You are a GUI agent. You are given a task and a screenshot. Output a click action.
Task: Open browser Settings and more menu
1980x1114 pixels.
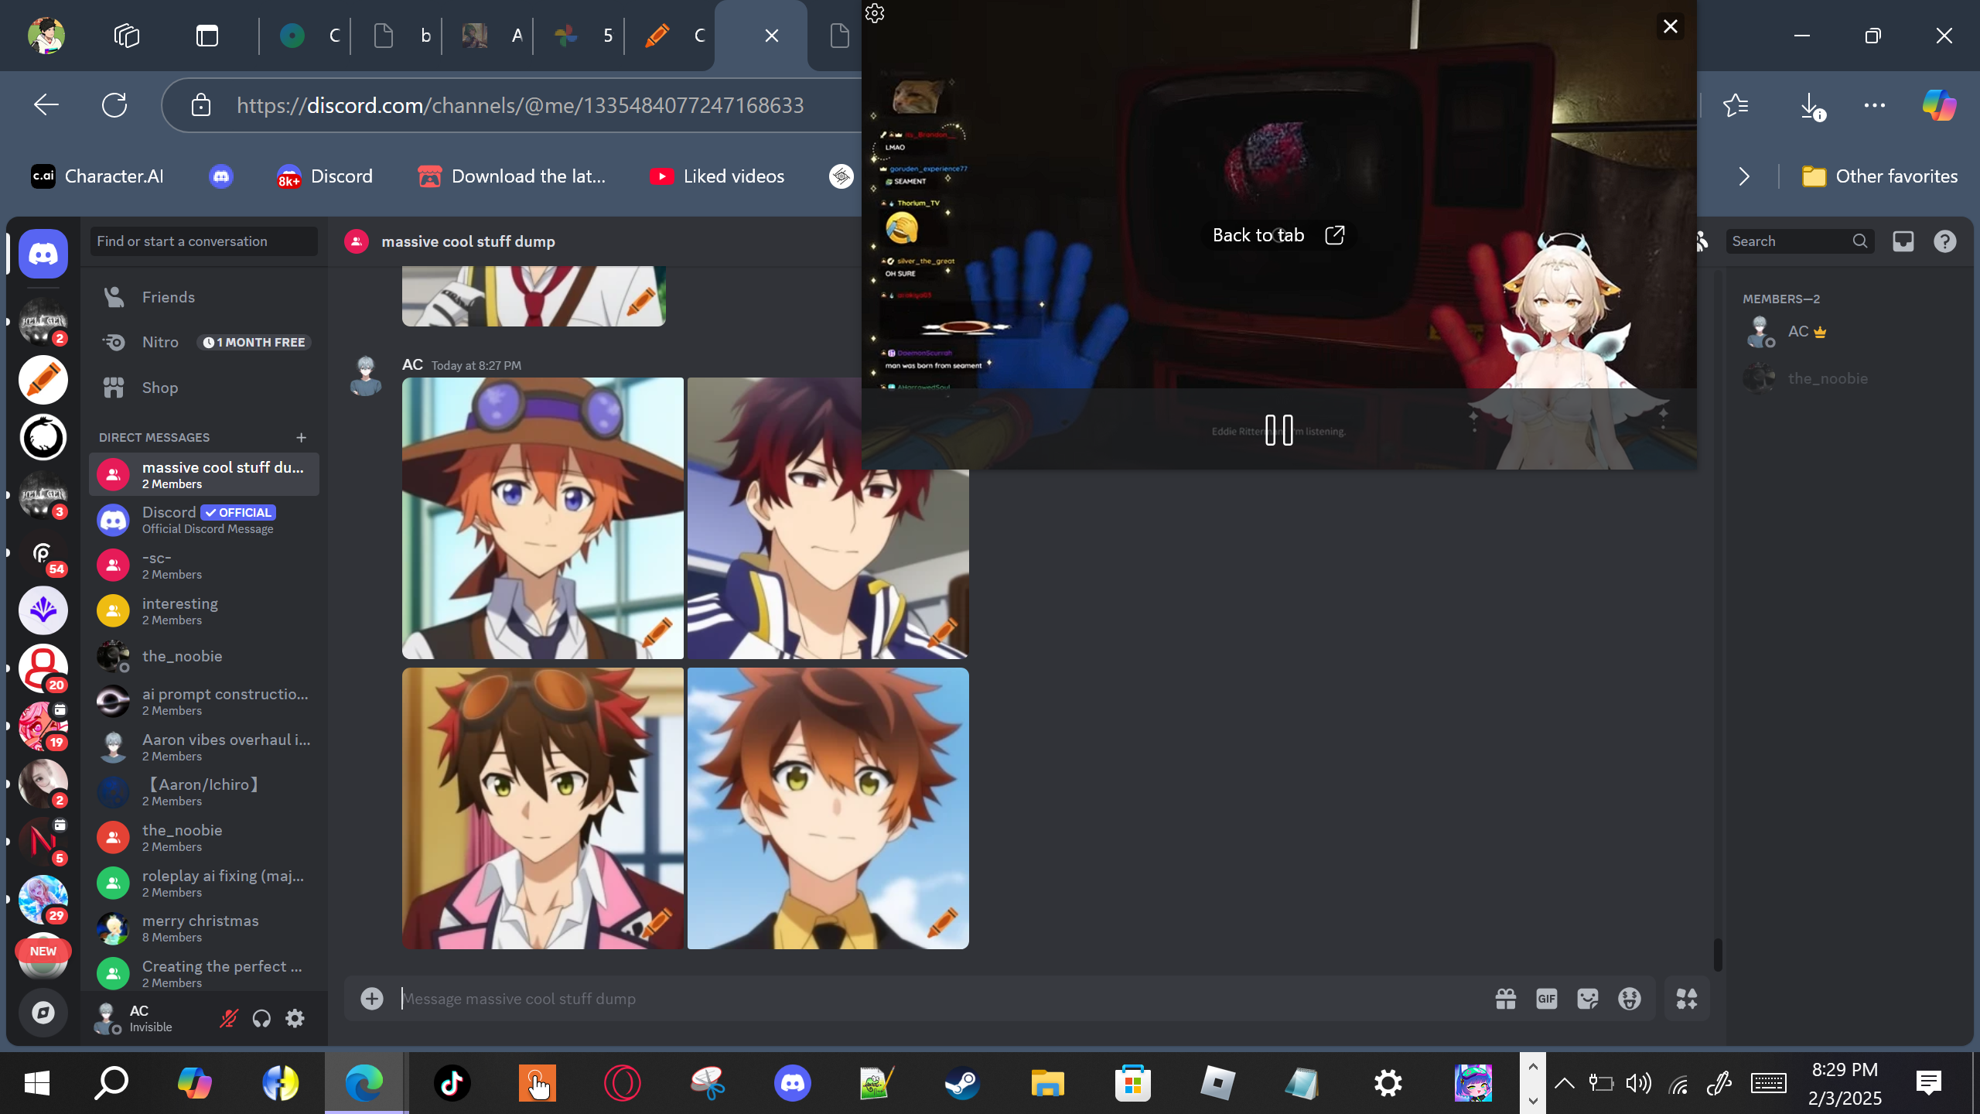[1875, 105]
